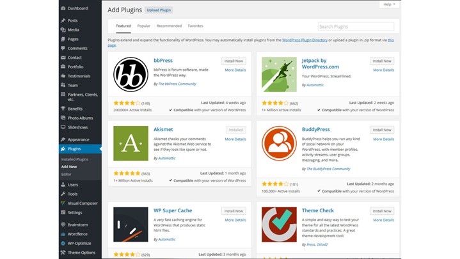Screen dimensions: 460x259
Task: Open the Dashboard icon in sidebar
Action: pos(63,8)
